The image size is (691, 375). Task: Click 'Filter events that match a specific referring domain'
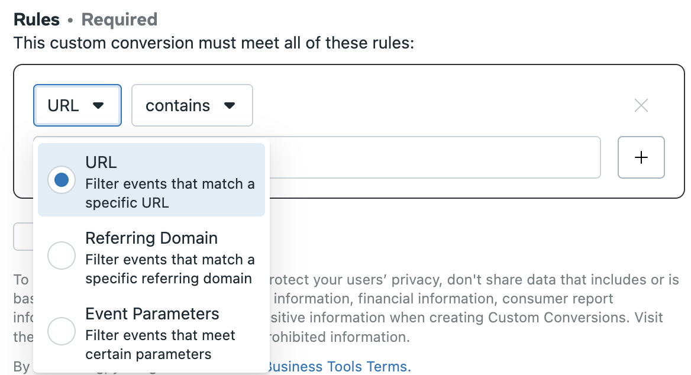pos(170,269)
